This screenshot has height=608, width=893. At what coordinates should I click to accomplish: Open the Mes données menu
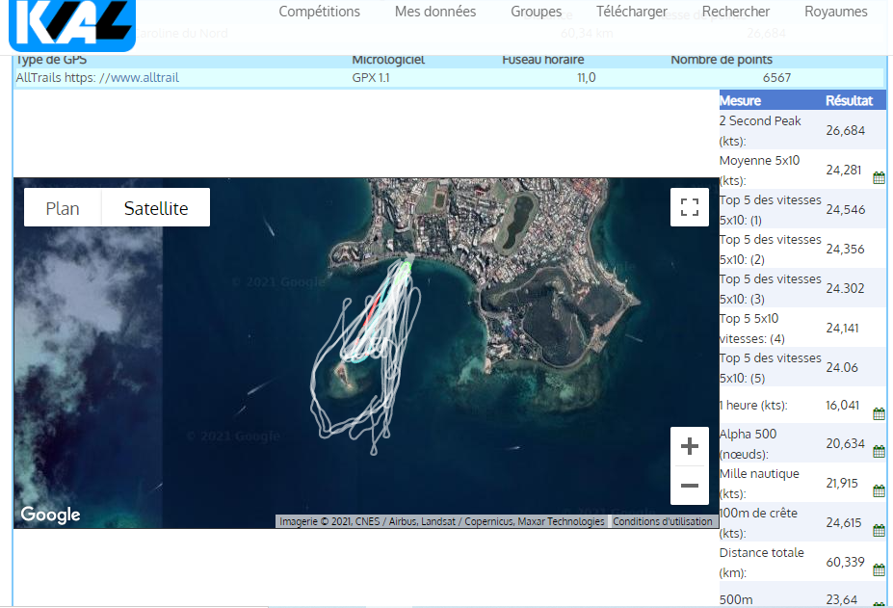(435, 12)
